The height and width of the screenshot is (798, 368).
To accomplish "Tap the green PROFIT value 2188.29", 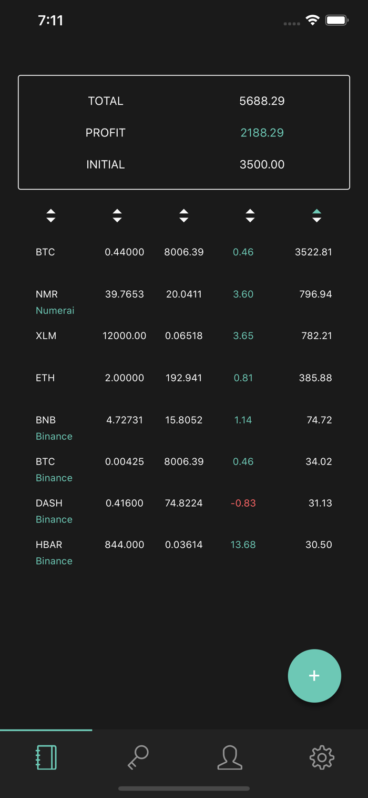I will (262, 133).
